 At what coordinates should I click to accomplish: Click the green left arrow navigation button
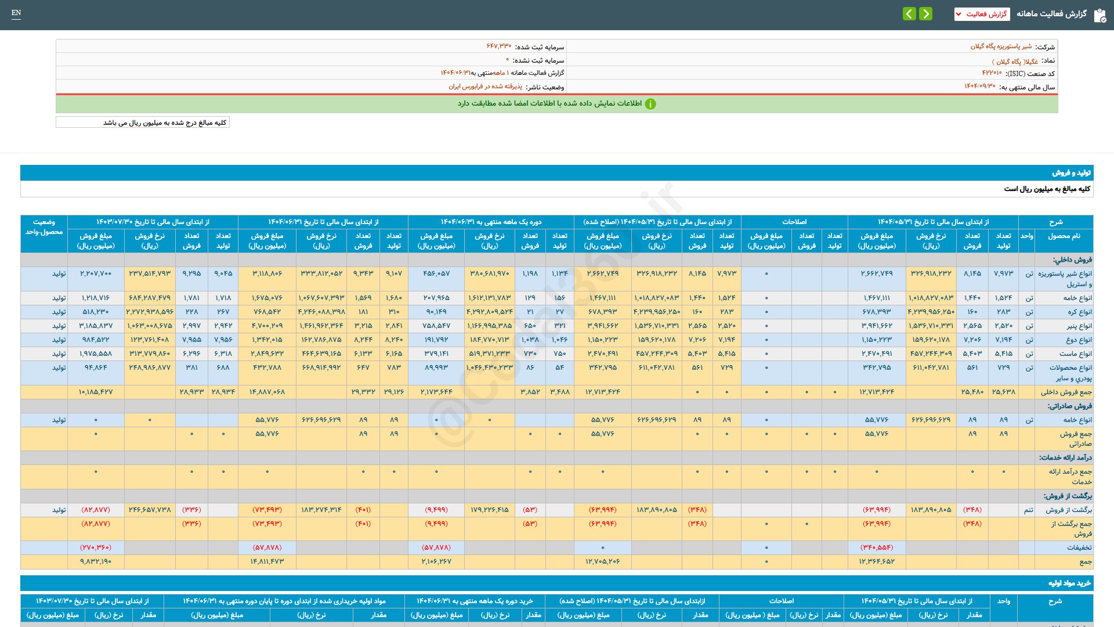909,14
